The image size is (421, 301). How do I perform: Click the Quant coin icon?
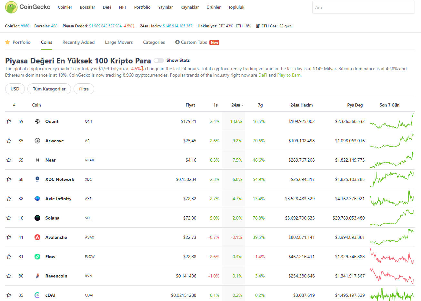click(37, 121)
